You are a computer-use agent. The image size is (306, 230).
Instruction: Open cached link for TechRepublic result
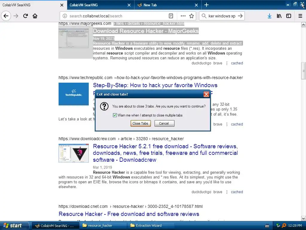pos(237,124)
